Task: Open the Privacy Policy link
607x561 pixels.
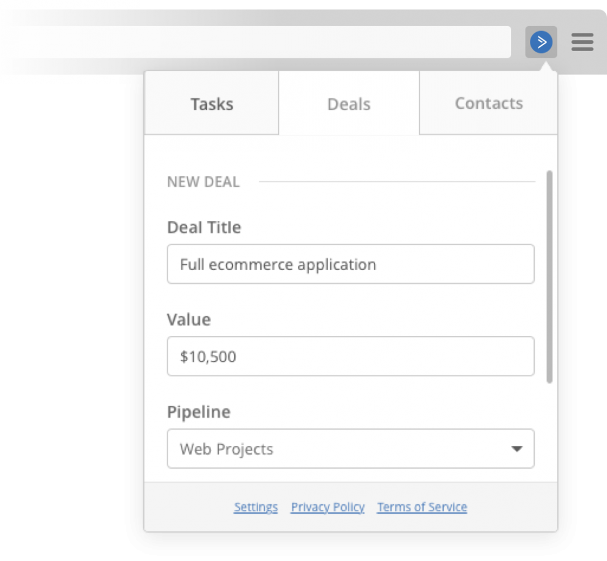Action: (x=328, y=507)
